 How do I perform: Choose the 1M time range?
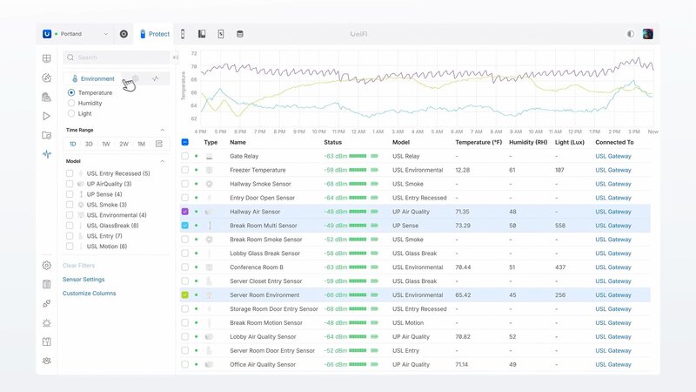[x=141, y=144]
